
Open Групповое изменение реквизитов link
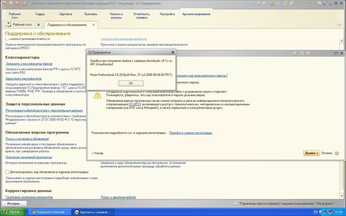tap(29, 197)
